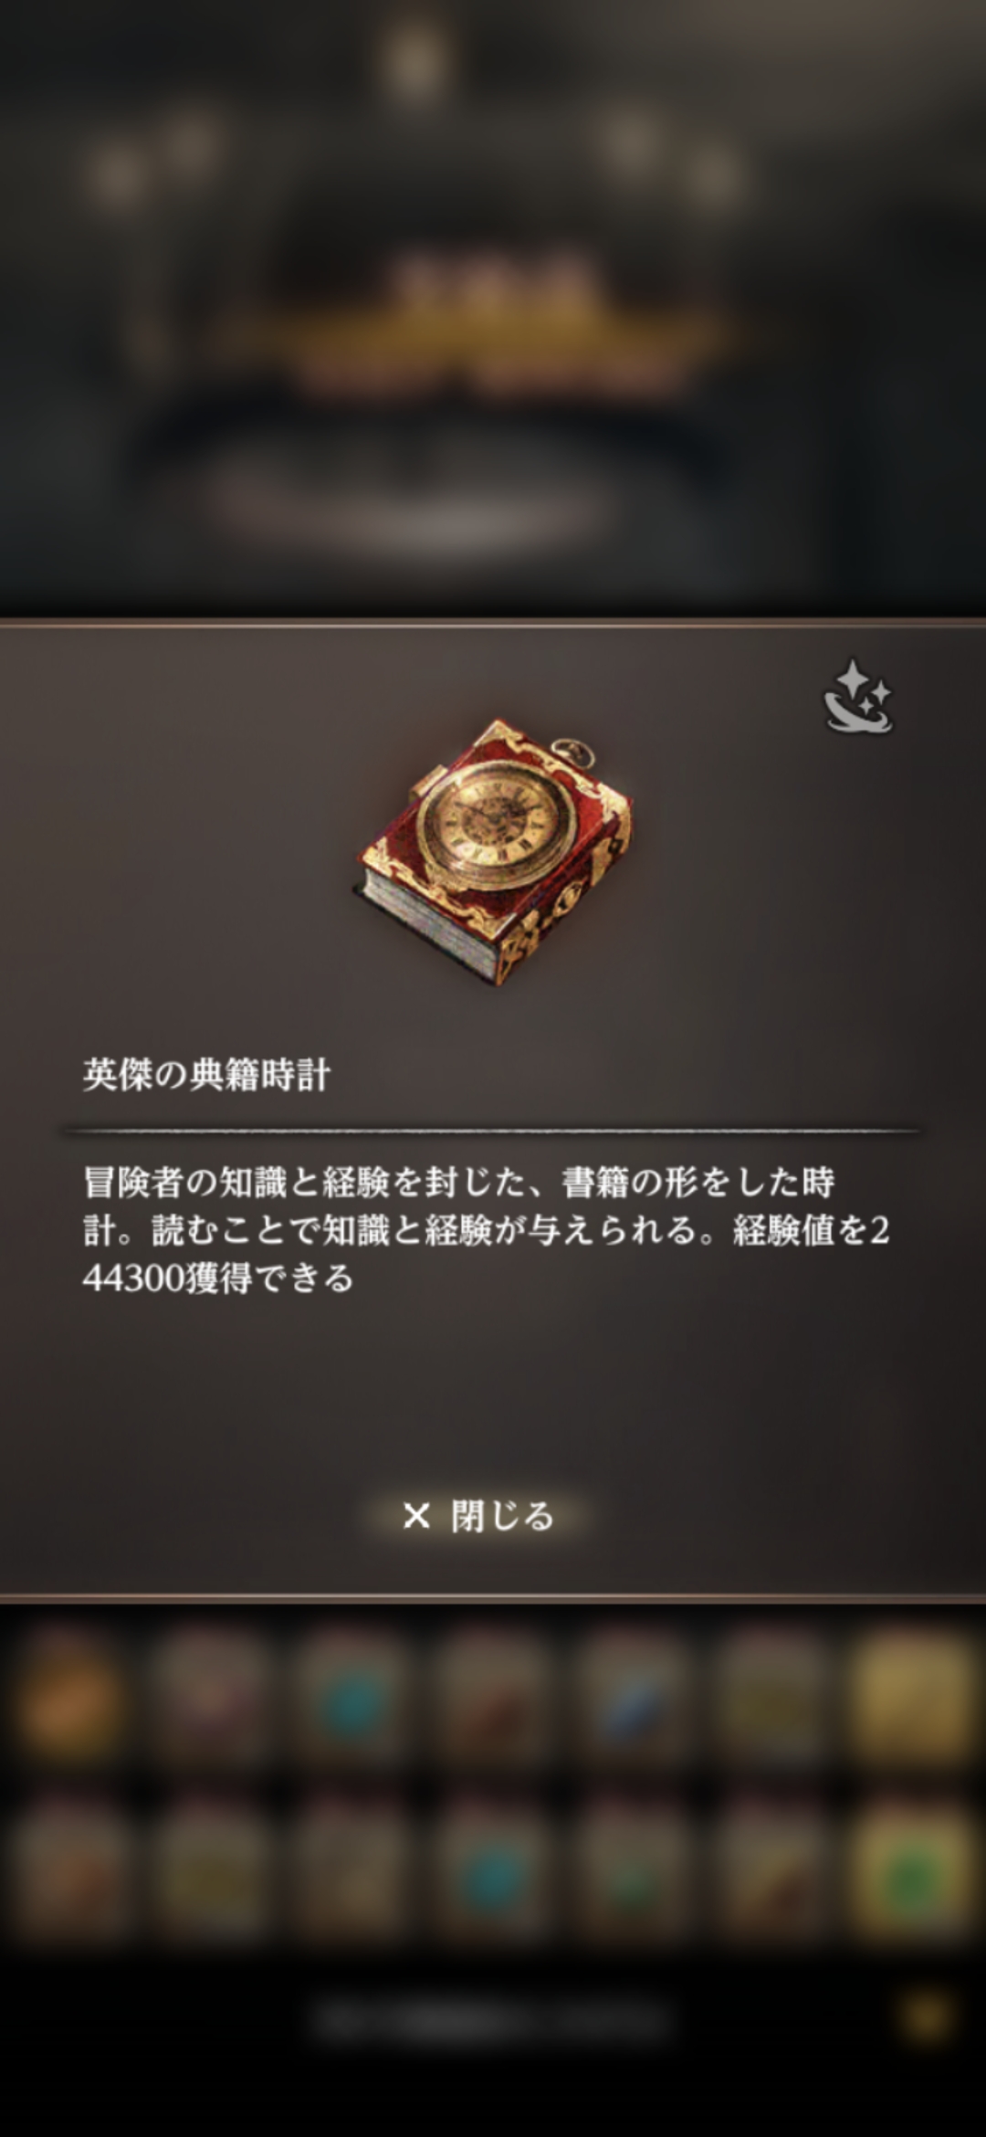Screen dimensions: 986x2137
Task: Click the item name 英傑の典籍時計
Action: coord(206,1075)
